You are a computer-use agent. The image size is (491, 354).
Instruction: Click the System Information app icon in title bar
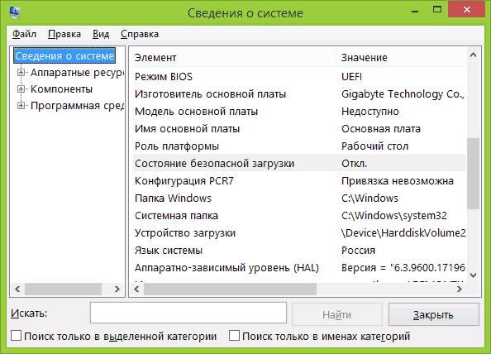click(x=14, y=12)
